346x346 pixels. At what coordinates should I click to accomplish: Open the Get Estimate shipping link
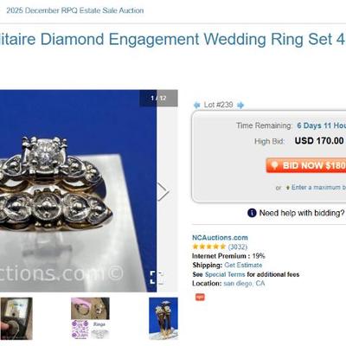coord(243,265)
